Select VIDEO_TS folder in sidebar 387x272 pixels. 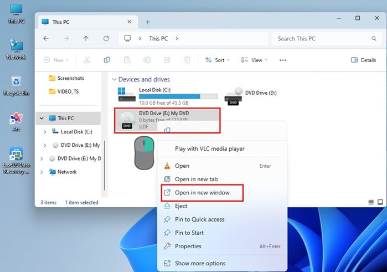click(64, 91)
